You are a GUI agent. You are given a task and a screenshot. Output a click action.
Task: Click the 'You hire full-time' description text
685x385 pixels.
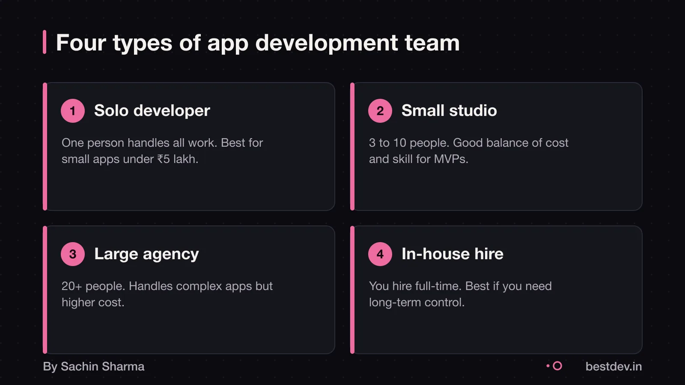coord(460,294)
